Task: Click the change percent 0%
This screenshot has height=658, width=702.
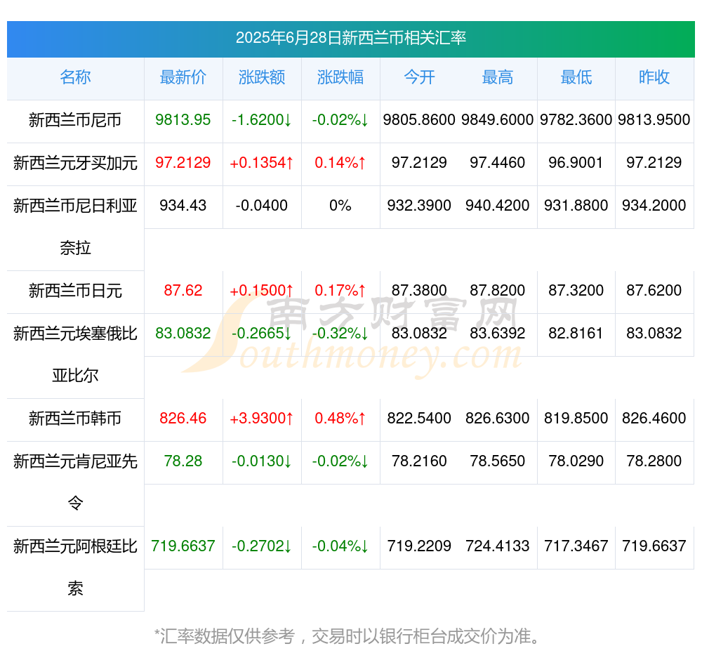Action: tap(340, 206)
